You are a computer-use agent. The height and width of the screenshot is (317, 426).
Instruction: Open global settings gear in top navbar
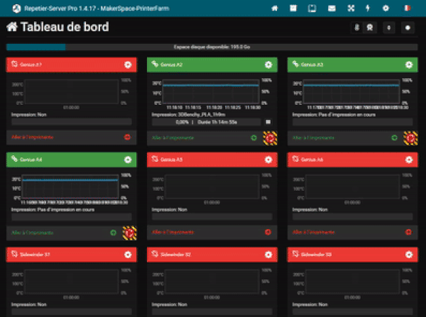[x=386, y=8]
